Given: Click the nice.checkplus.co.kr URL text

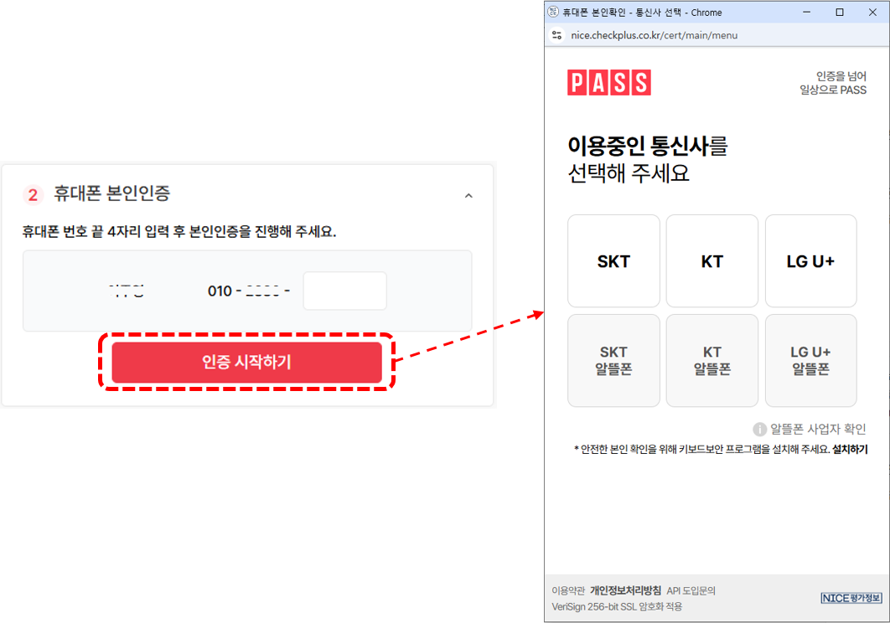Looking at the screenshot, I should (x=654, y=35).
